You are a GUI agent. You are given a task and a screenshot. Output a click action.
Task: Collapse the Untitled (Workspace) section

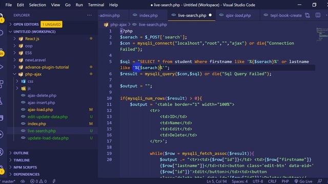click(34, 32)
